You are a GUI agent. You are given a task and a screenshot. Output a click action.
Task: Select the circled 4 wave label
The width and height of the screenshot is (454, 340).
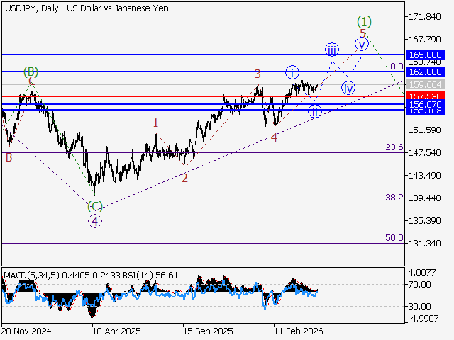(x=94, y=220)
